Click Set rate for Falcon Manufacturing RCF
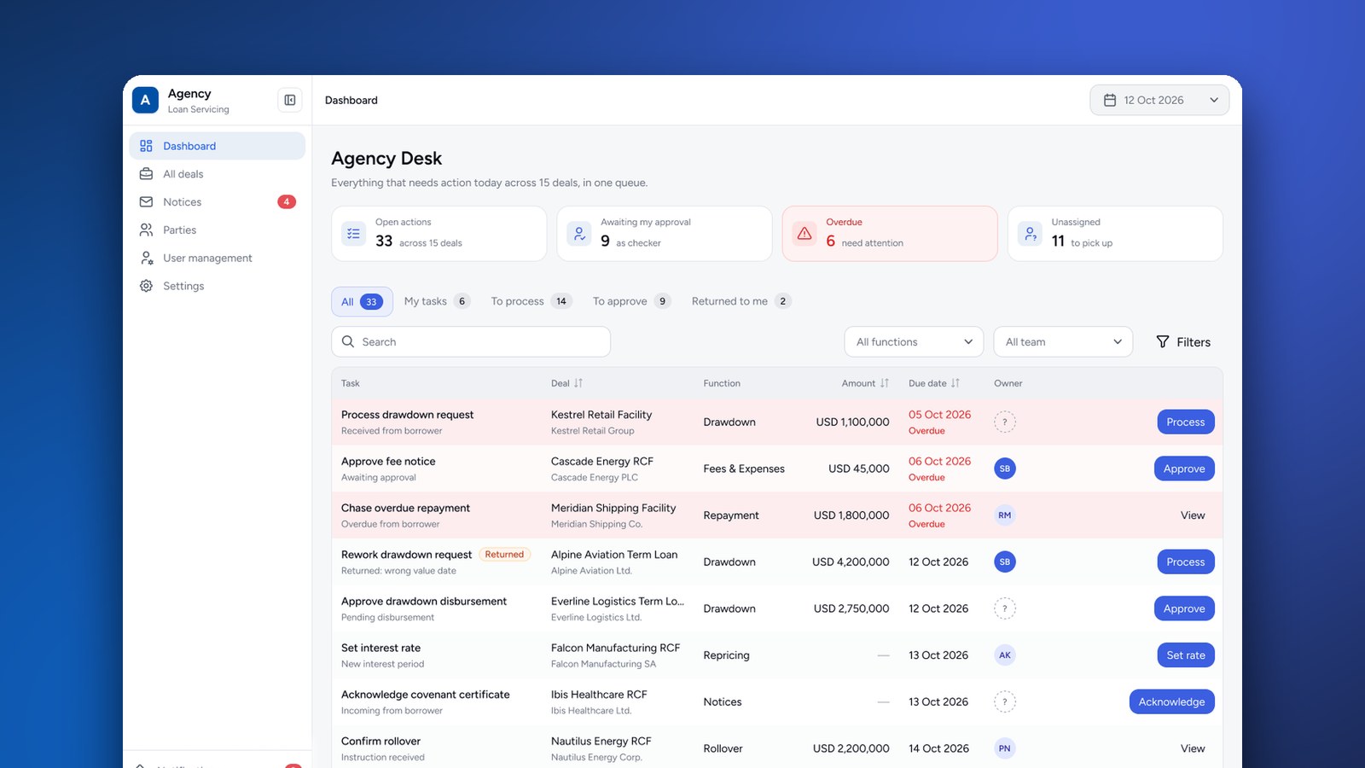The height and width of the screenshot is (768, 1365). coord(1186,655)
